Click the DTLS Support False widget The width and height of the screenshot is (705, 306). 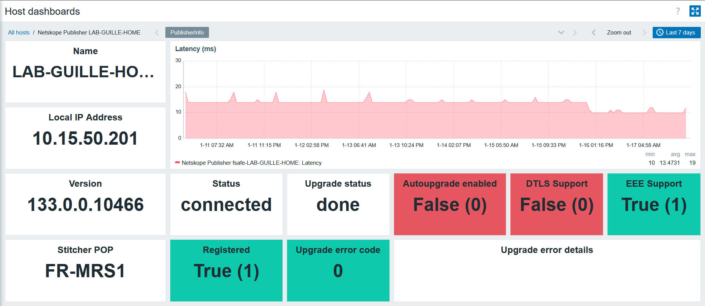557,204
